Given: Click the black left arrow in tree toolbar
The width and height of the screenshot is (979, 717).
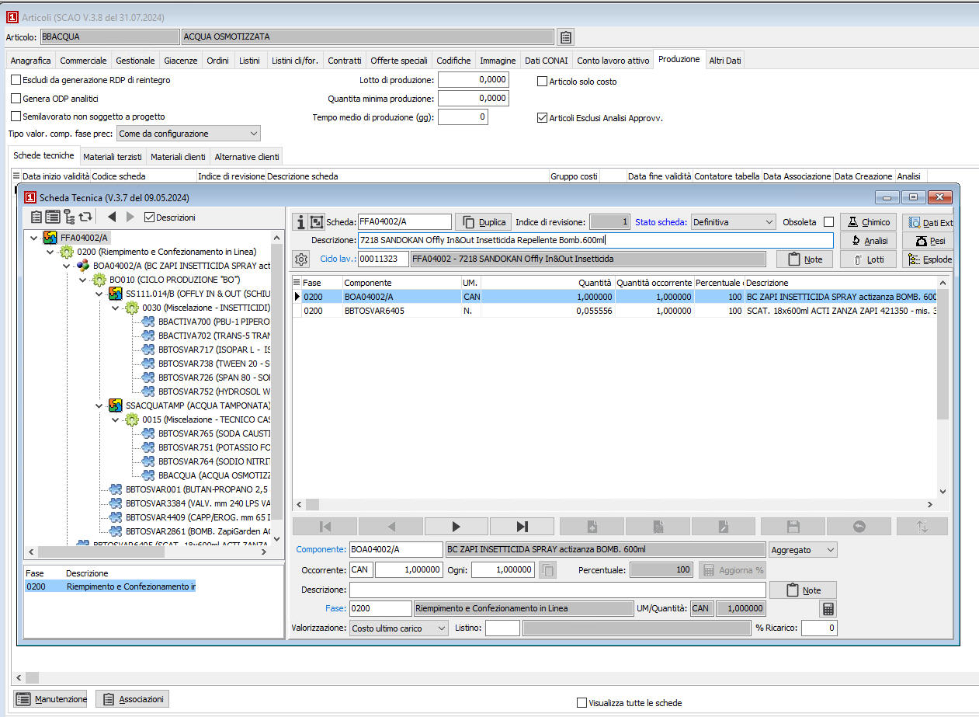Looking at the screenshot, I should click(x=112, y=218).
